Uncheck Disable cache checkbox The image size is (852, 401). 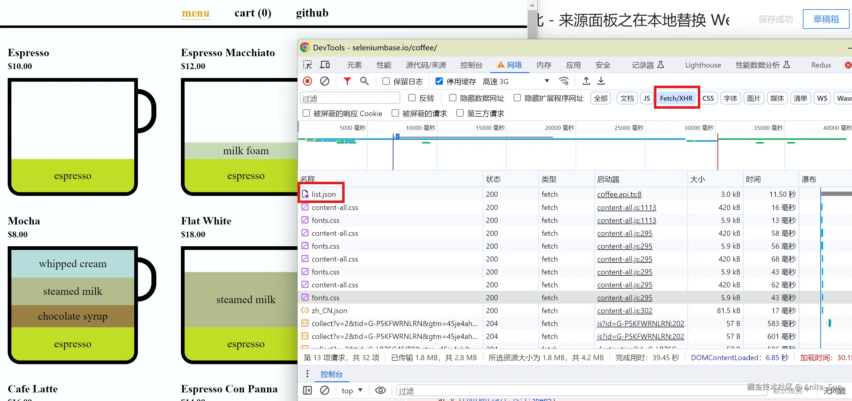point(439,81)
